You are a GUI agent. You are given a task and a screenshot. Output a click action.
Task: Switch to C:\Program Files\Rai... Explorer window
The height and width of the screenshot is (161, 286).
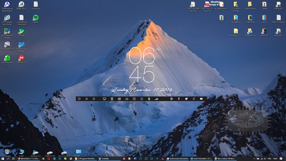coord(85,159)
